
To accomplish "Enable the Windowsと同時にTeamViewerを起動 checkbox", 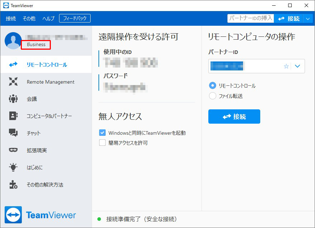I will tap(102, 133).
